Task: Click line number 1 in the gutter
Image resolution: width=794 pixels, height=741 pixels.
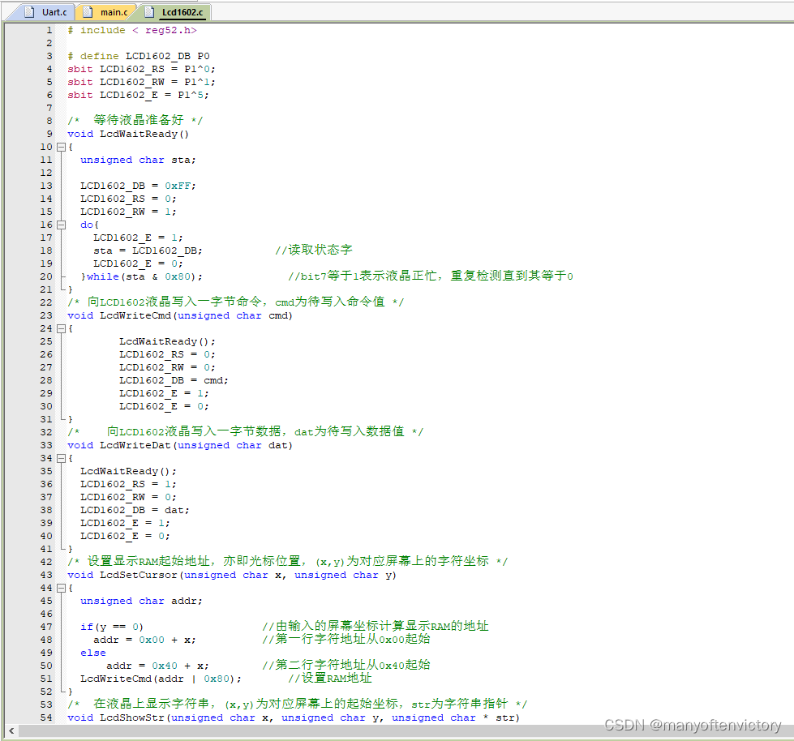Action: pyautogui.click(x=49, y=30)
